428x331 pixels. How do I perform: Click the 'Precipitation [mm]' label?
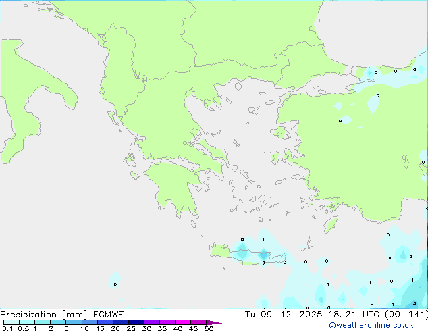click(43, 315)
